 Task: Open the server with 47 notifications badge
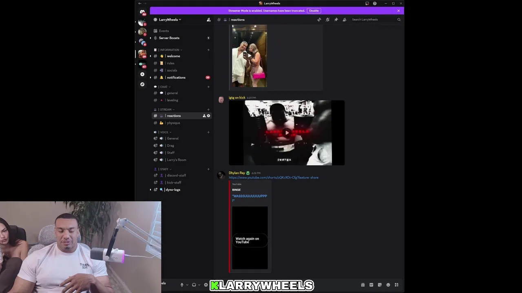142,64
